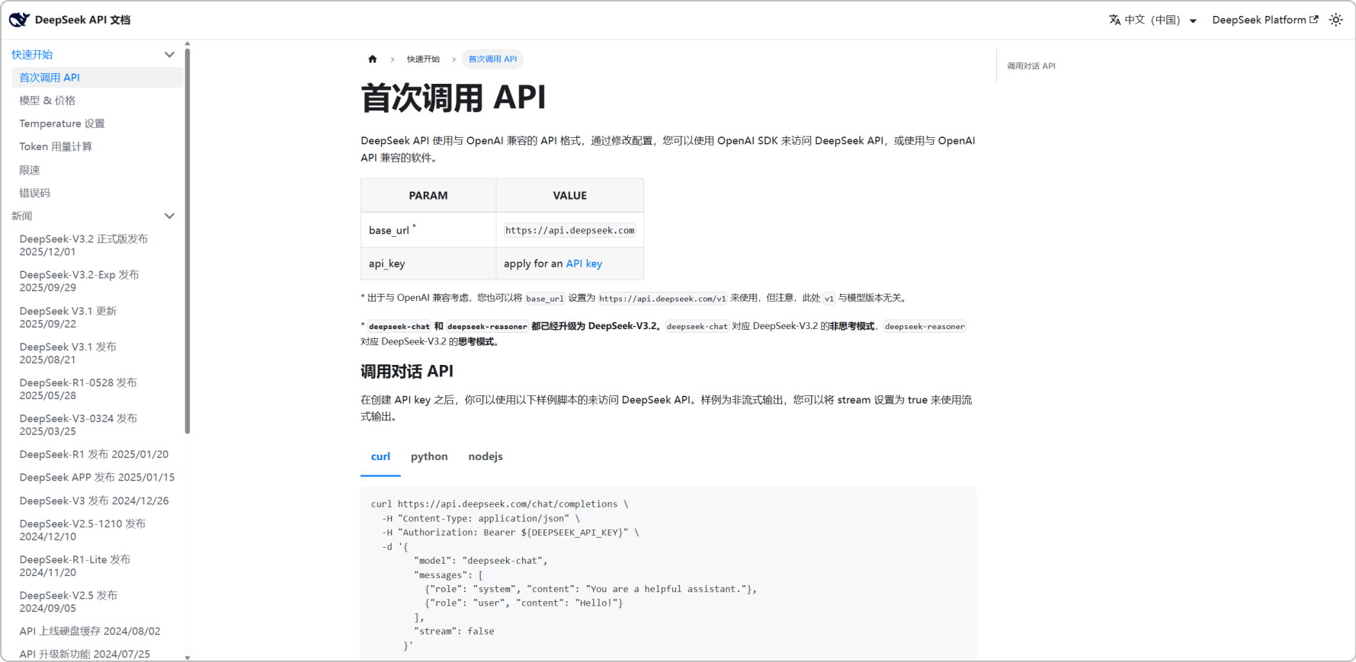Follow the API key link in table
Screen dimensions: 1356x662
pyautogui.click(x=584, y=264)
